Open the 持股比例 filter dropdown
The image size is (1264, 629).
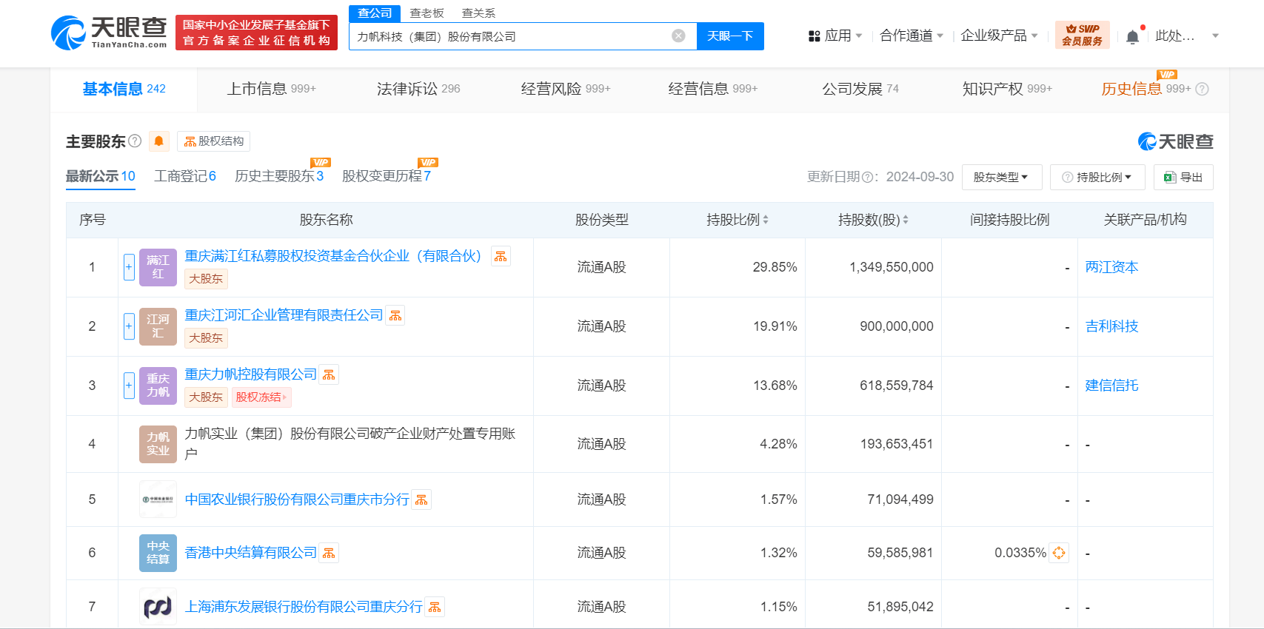click(x=1097, y=178)
